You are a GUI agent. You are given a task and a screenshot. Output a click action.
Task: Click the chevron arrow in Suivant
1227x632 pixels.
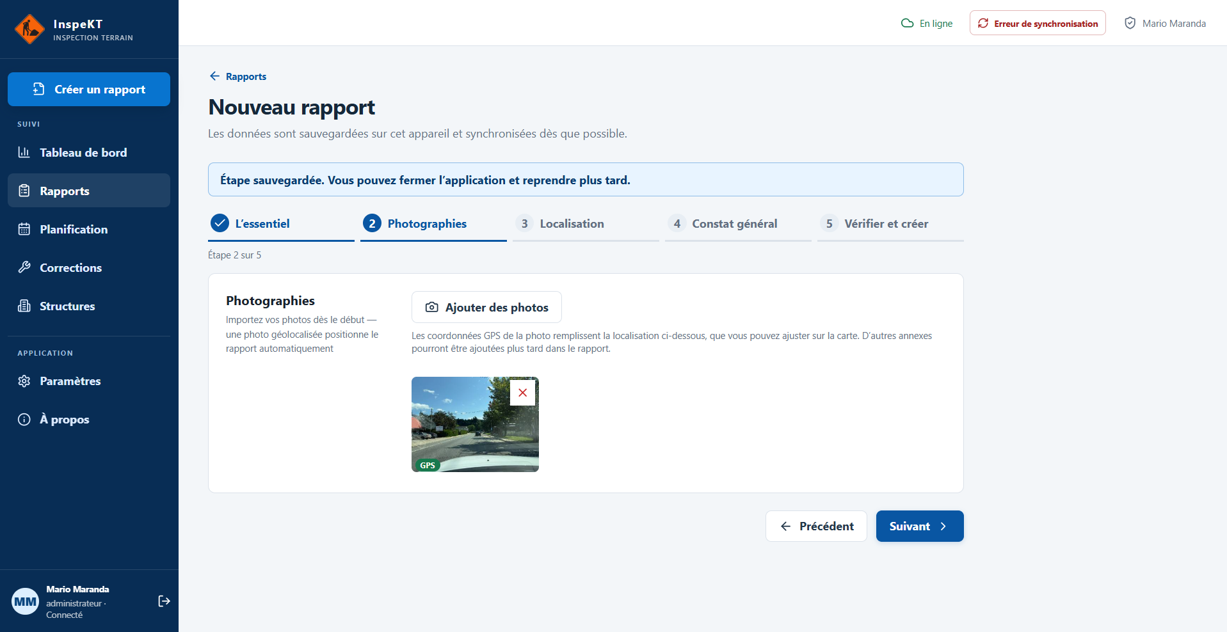point(943,526)
